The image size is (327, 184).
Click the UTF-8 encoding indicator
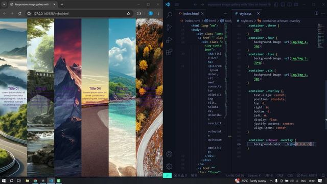pyautogui.click(x=268, y=175)
